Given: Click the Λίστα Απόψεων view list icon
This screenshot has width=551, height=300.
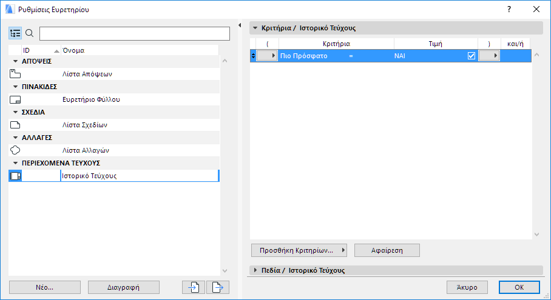Looking at the screenshot, I should point(15,74).
